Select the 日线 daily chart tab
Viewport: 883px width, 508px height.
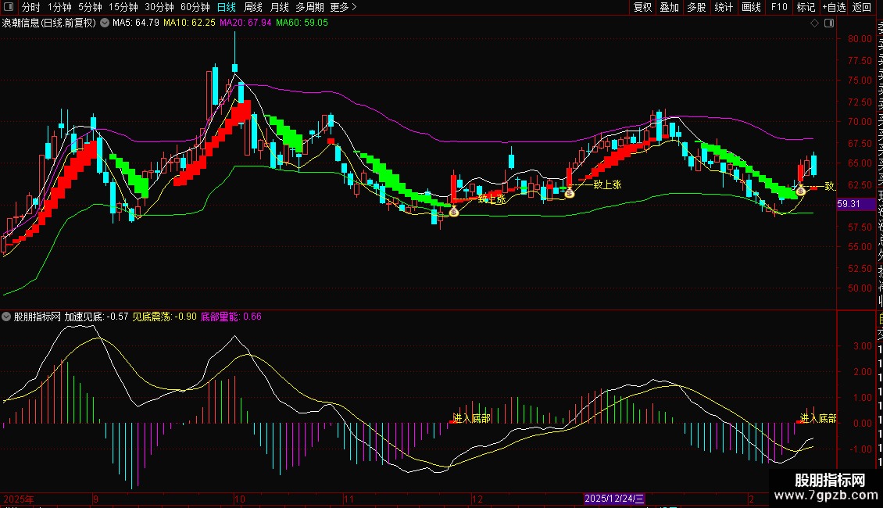pyautogui.click(x=227, y=7)
